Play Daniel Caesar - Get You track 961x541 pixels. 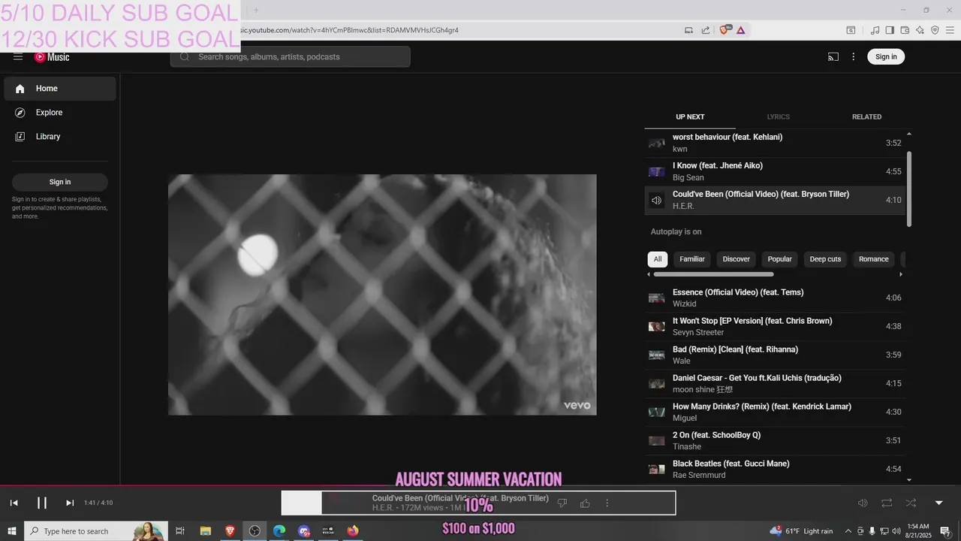[775, 383]
